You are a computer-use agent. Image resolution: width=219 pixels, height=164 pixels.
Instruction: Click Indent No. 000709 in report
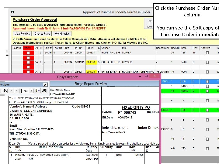click(115, 128)
